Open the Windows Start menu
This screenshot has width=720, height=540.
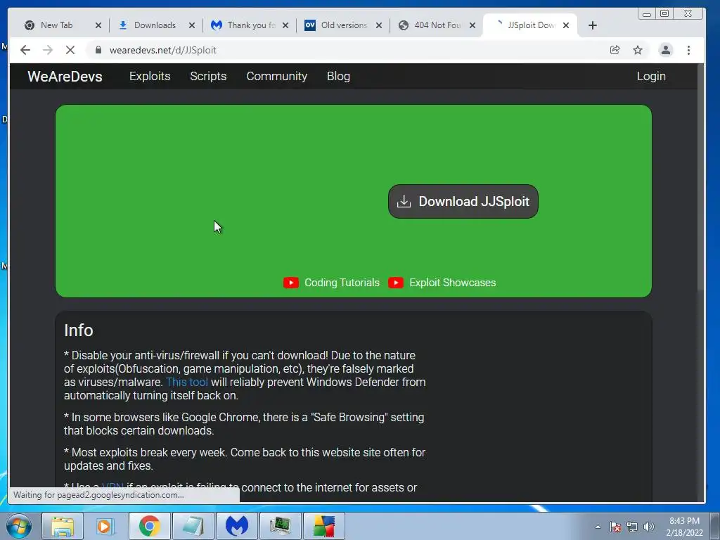[x=19, y=526]
